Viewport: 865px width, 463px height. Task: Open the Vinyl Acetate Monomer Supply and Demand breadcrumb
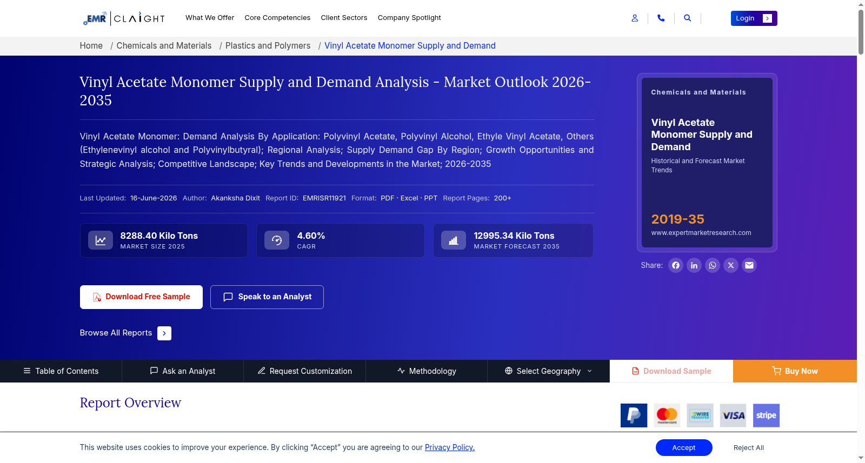[x=410, y=46]
